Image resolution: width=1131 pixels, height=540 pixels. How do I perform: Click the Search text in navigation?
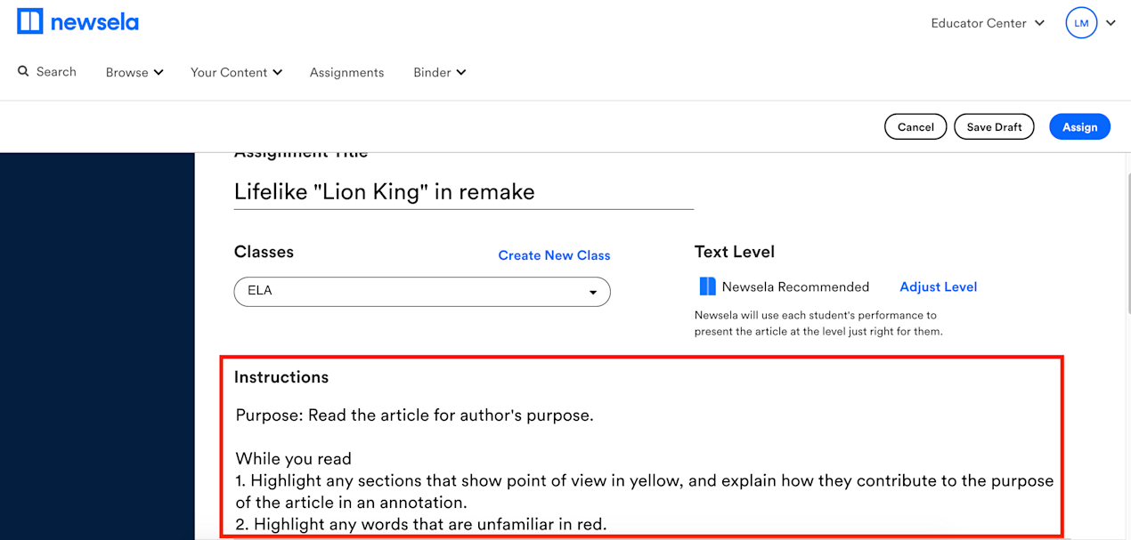coord(56,71)
